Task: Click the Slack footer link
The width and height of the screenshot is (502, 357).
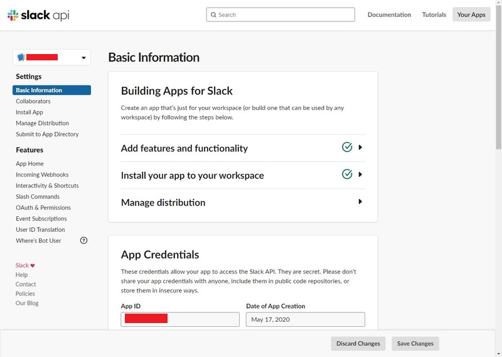Action: (22, 266)
